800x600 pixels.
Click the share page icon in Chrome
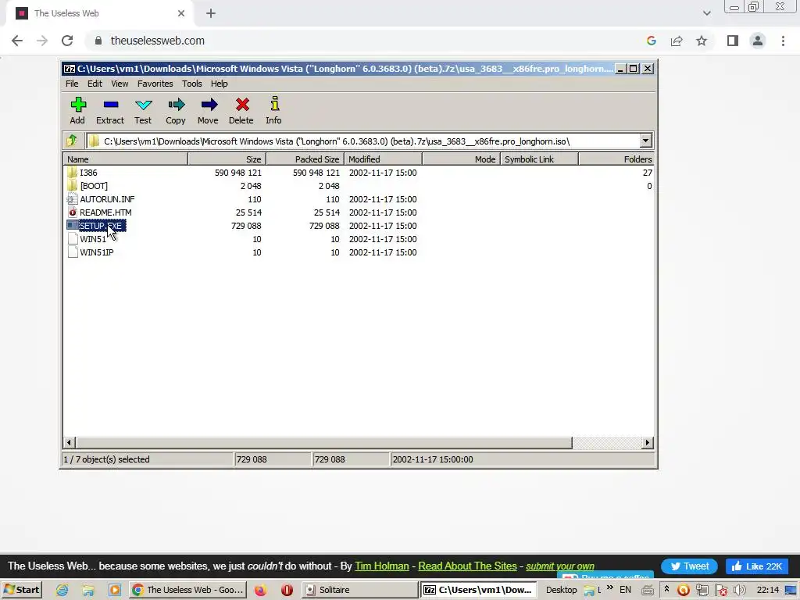click(x=677, y=41)
